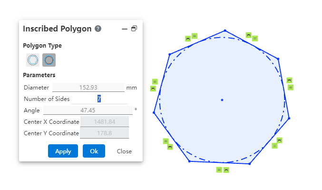Click the Diameter input field
The image size is (322, 190).
[88, 88]
